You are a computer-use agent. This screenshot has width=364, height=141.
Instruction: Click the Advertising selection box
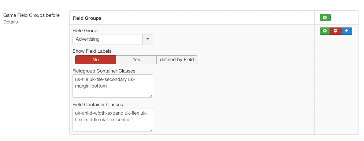pyautogui.click(x=108, y=39)
